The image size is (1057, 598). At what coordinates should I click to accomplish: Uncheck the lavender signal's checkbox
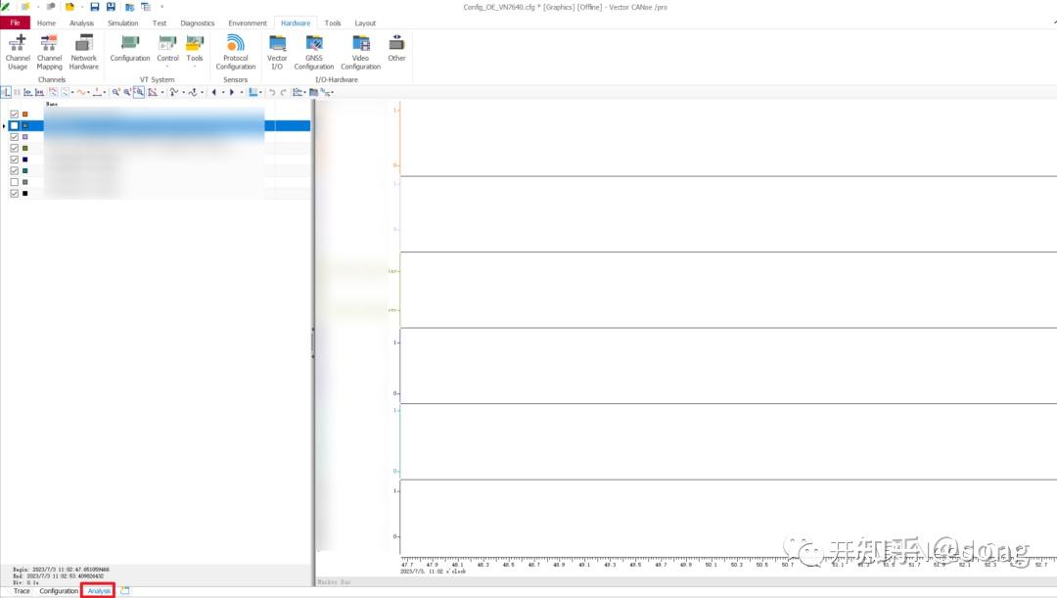[x=14, y=137]
